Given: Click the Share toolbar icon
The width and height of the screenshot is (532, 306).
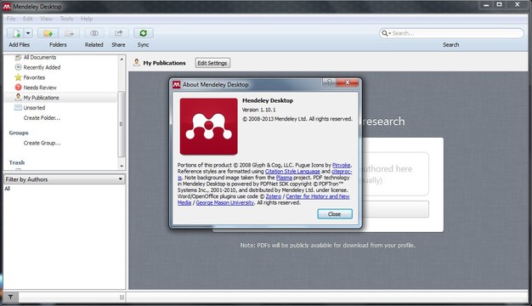Looking at the screenshot, I should pyautogui.click(x=118, y=33).
